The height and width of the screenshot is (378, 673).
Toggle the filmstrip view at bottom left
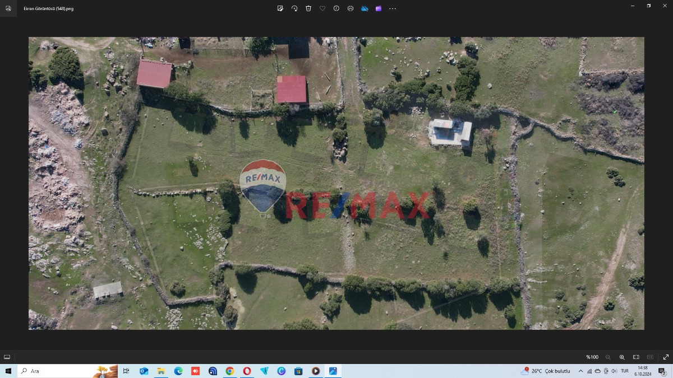(x=7, y=357)
